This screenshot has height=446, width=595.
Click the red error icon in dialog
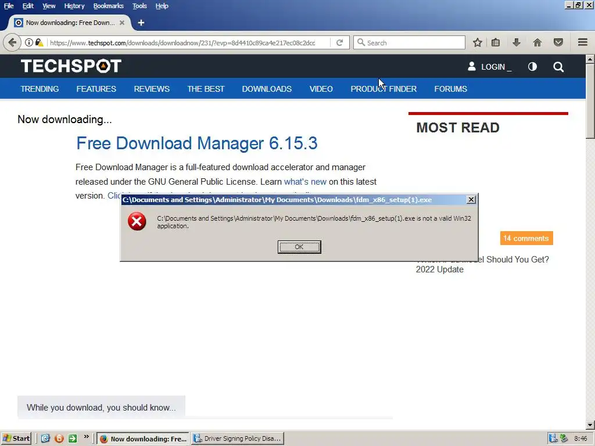click(x=137, y=221)
